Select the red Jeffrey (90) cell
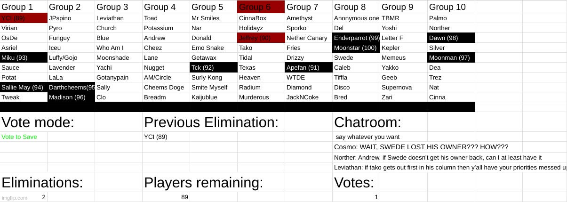Viewport: 567px width, 202px height. 261,38
